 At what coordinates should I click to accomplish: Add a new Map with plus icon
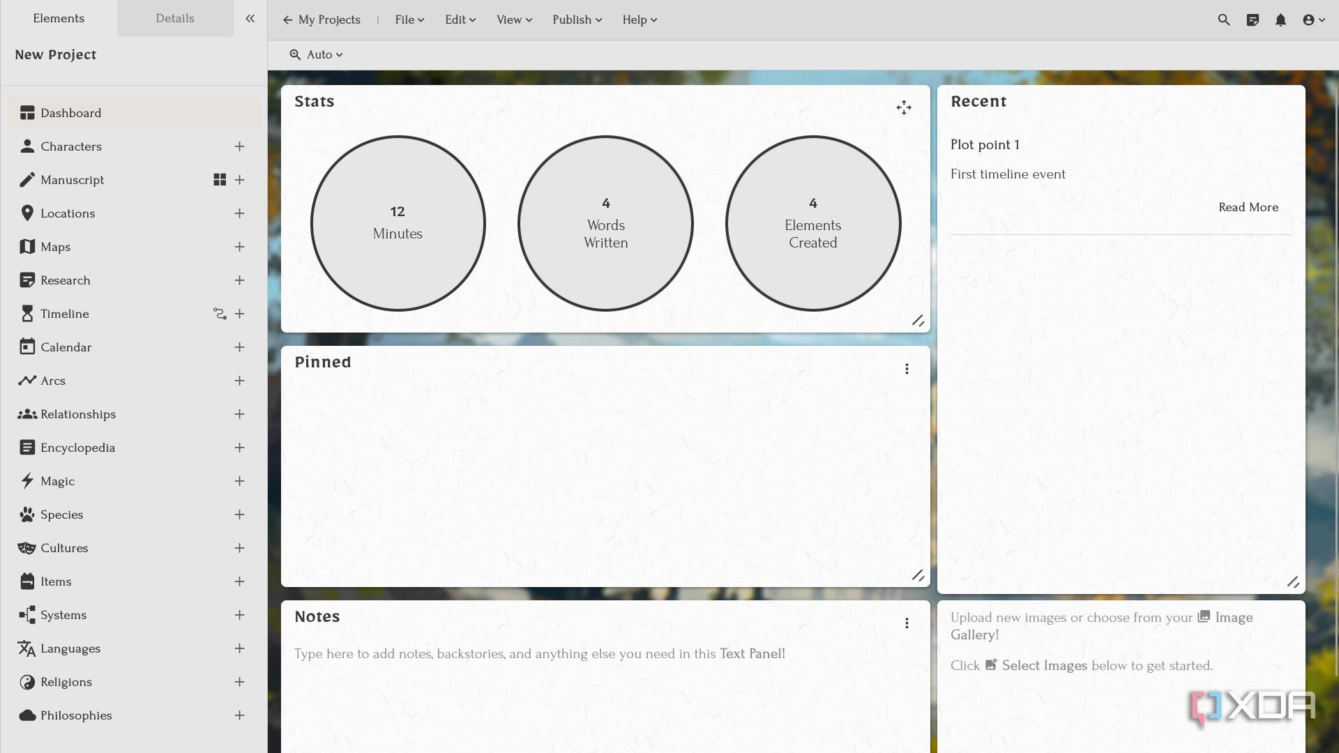239,247
